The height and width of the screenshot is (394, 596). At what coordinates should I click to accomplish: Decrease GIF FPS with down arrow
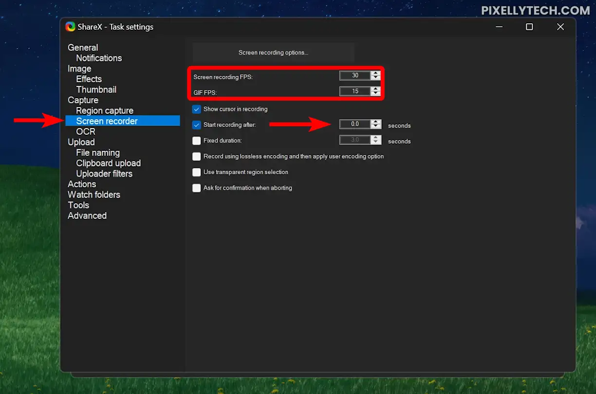tap(375, 93)
